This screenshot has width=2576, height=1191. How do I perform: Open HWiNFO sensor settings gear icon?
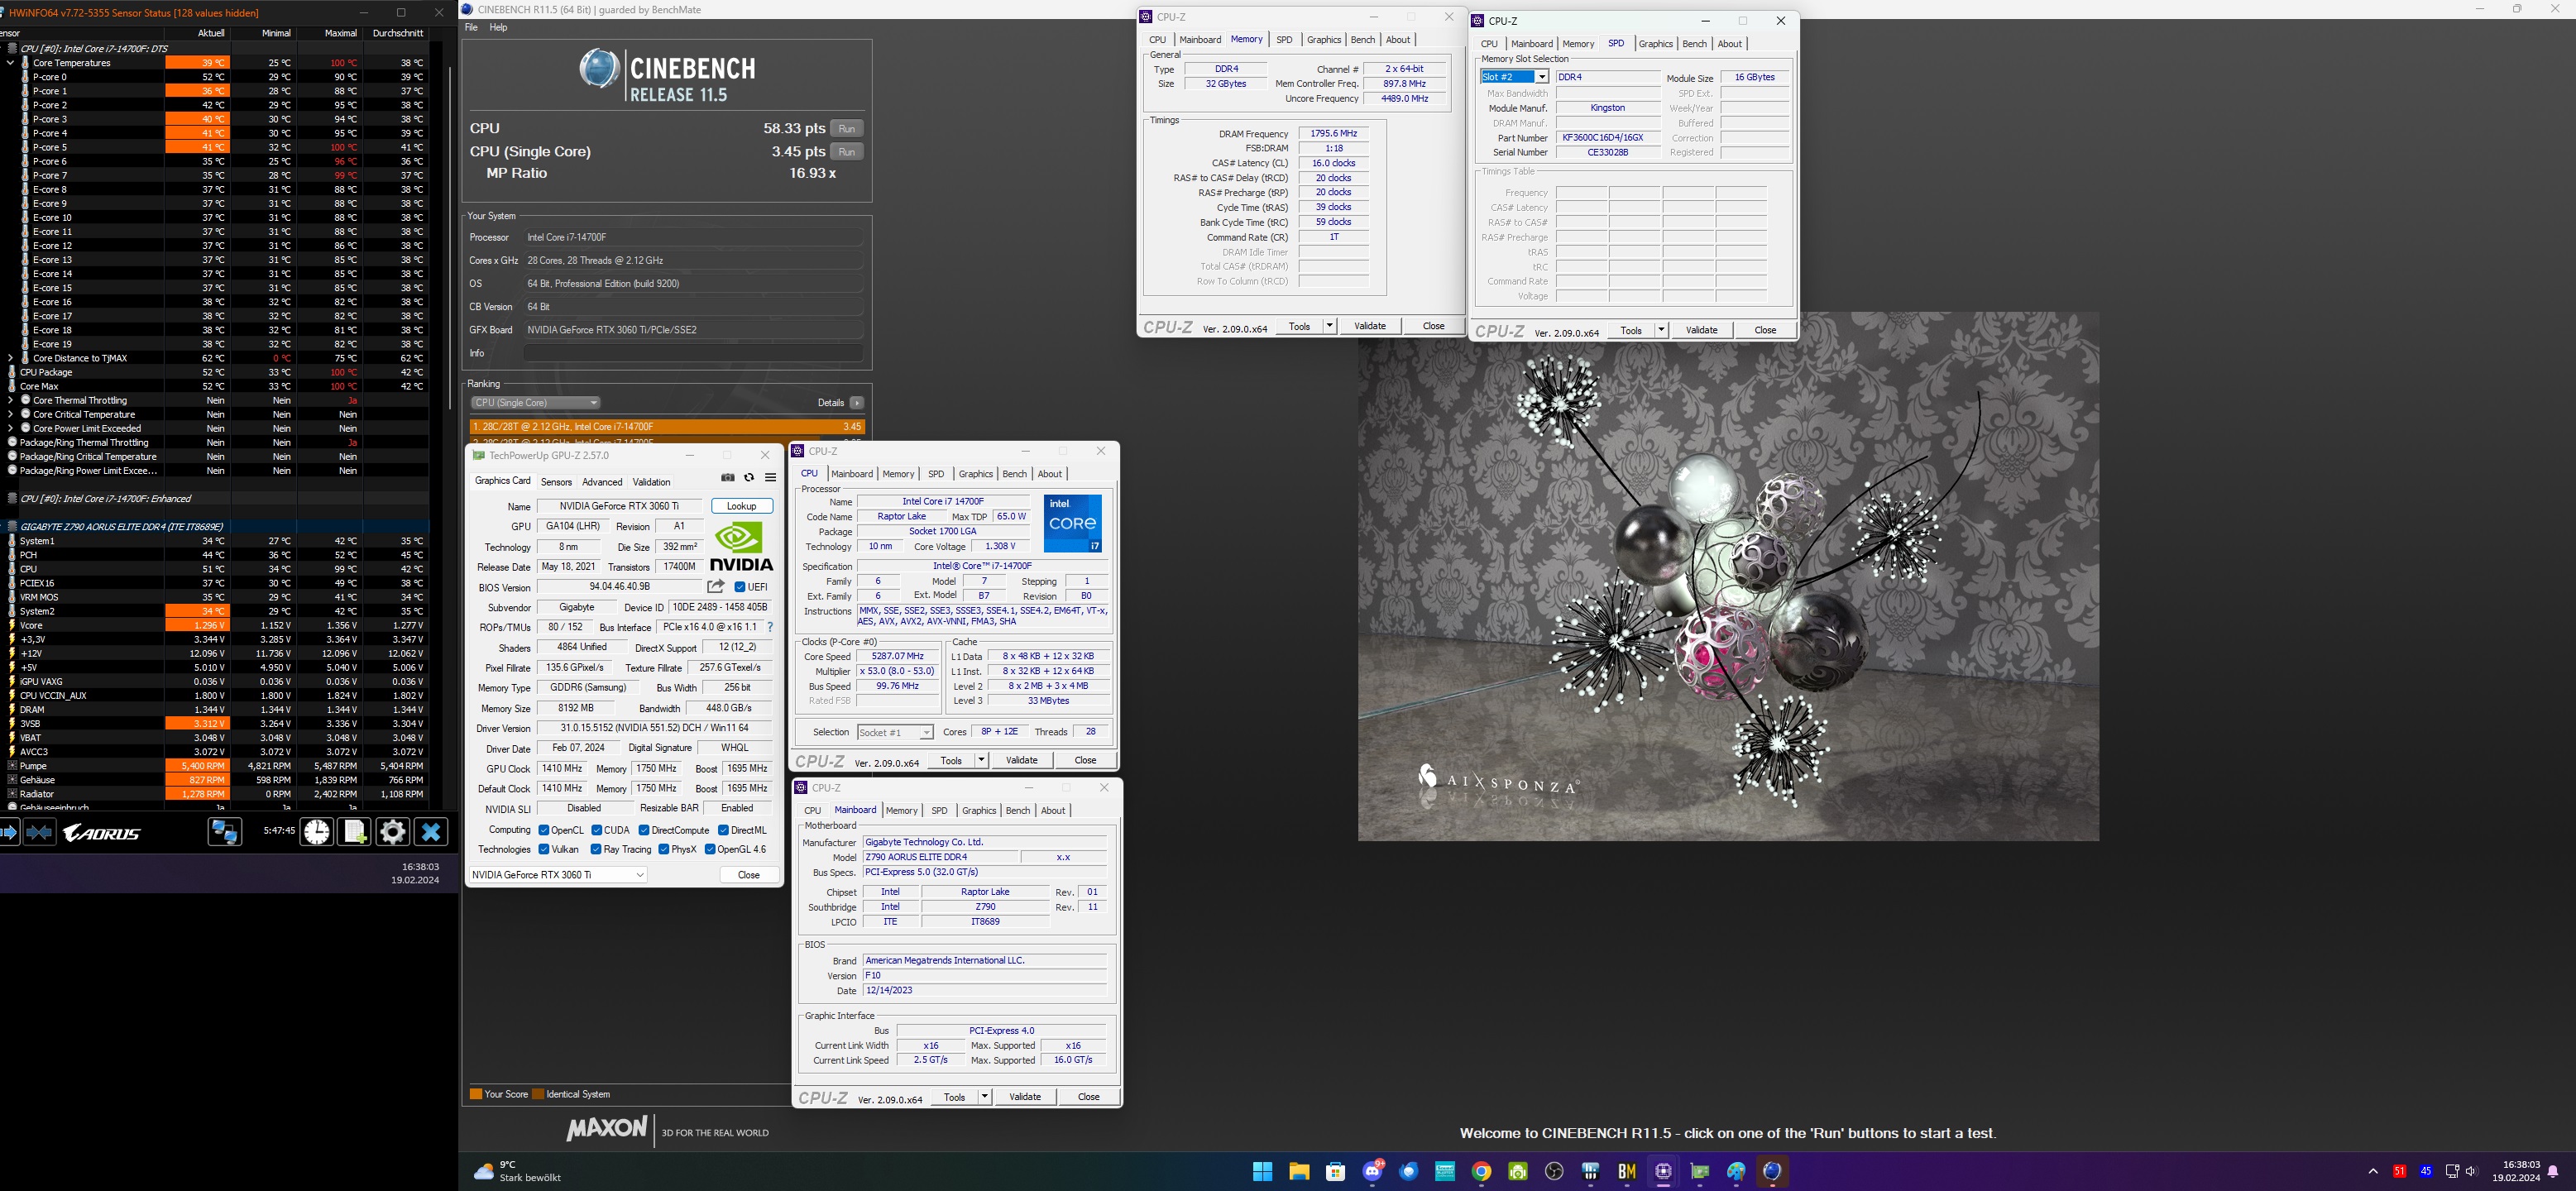(x=393, y=832)
